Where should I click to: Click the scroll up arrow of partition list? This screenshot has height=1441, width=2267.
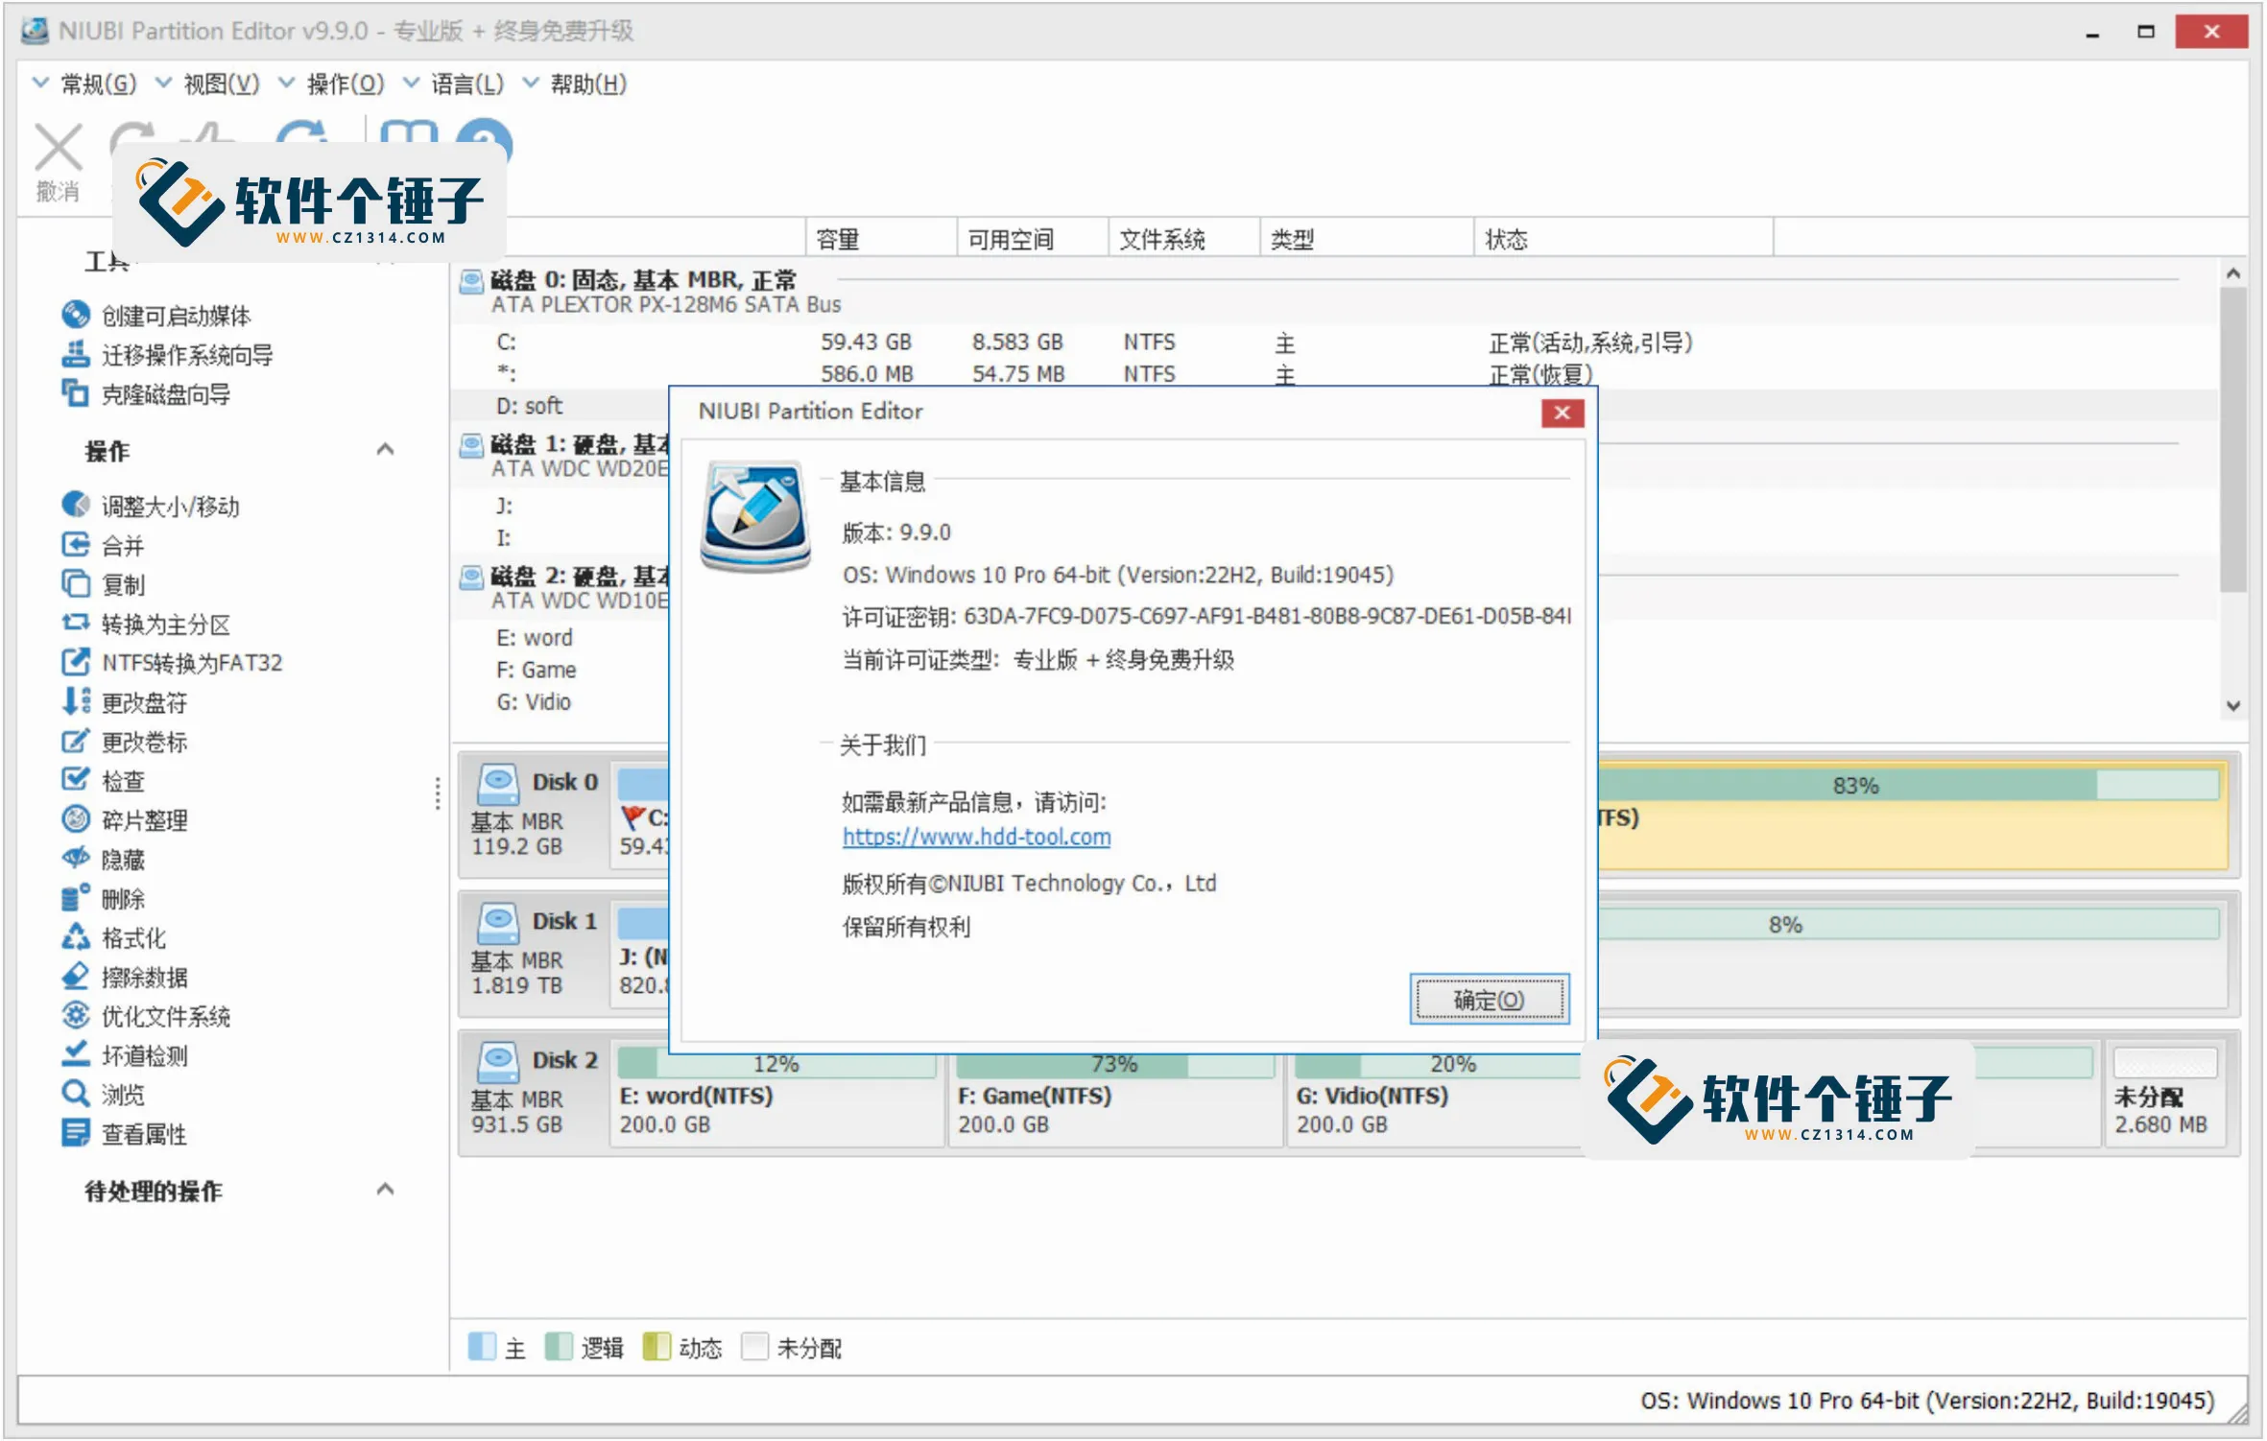click(x=2232, y=273)
